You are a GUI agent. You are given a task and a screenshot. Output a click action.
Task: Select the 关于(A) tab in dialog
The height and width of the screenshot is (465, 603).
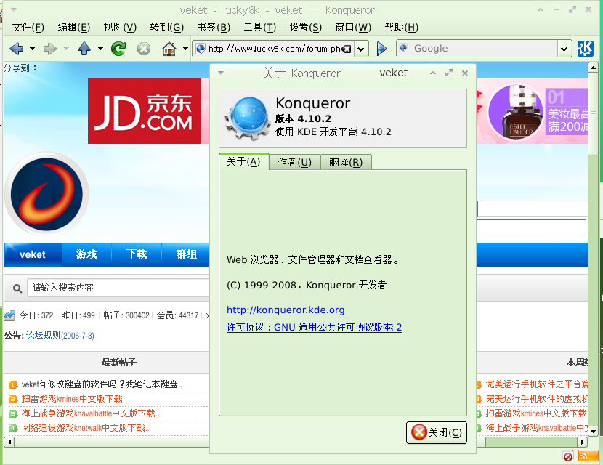[x=243, y=161]
